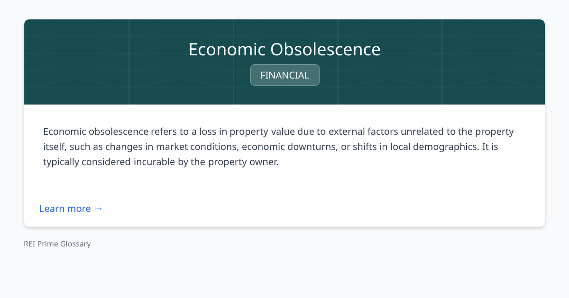This screenshot has width=569, height=298.
Task: Select the FINANCIAL tag below the title
Action: 284,75
